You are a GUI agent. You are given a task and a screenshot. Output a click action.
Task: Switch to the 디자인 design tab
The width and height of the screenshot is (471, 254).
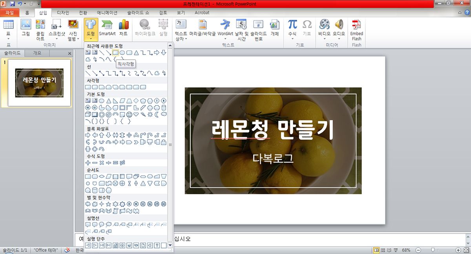pyautogui.click(x=63, y=13)
